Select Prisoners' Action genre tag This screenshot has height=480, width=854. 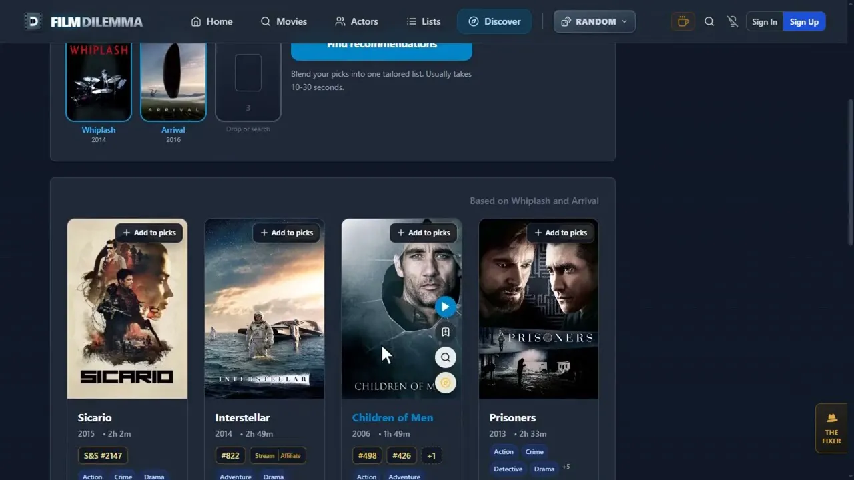pos(504,452)
